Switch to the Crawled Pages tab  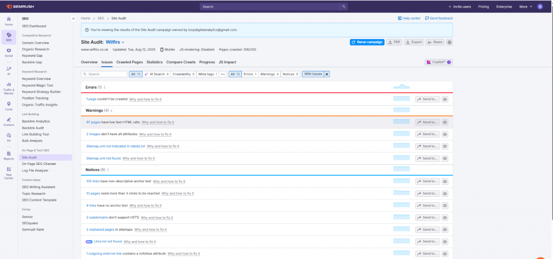click(130, 62)
